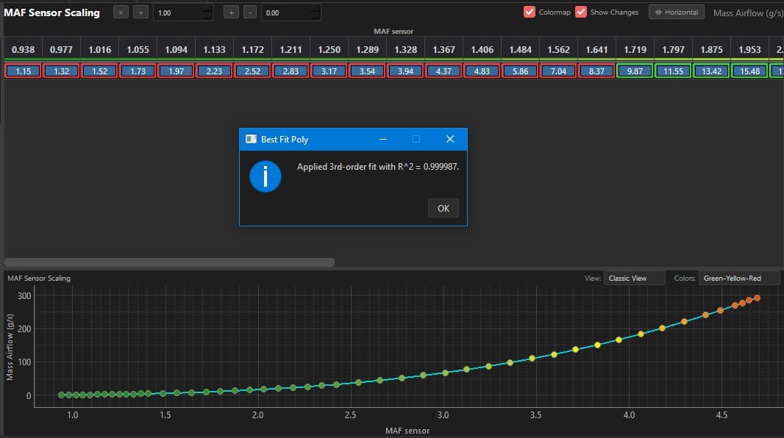Screen dimensions: 784x438
Task: Select the cell with value 1.73
Action: 138,71
